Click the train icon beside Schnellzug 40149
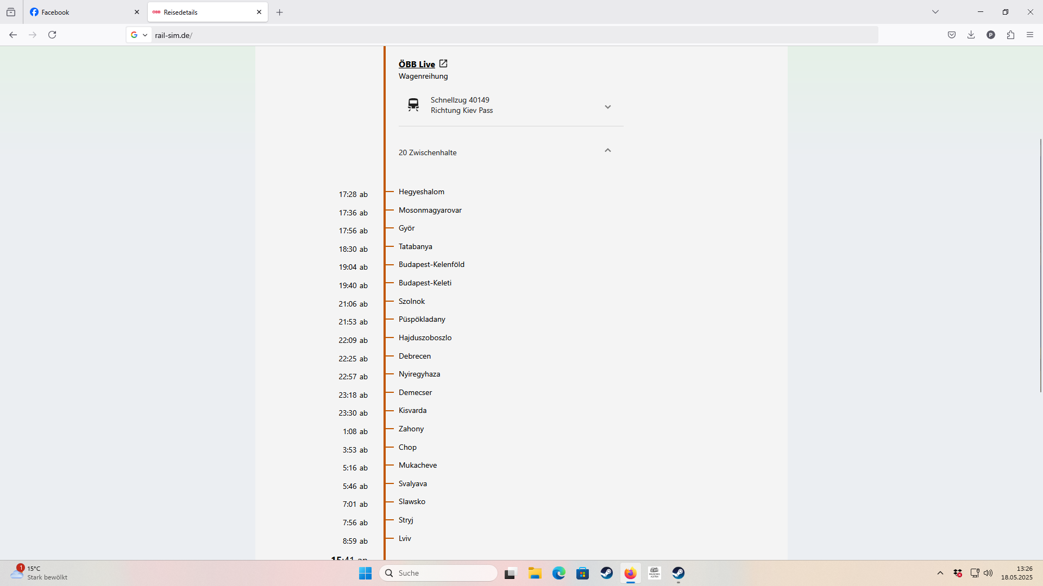 (413, 105)
